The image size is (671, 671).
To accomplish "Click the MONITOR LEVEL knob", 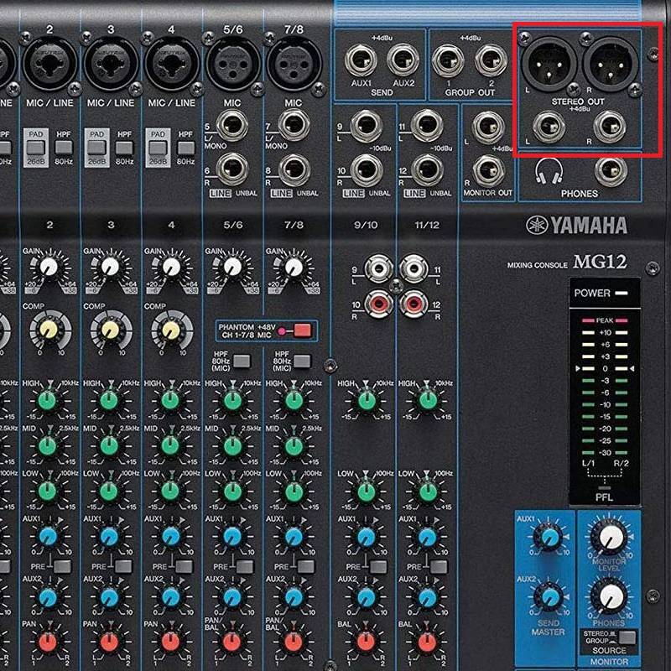I will click(610, 537).
